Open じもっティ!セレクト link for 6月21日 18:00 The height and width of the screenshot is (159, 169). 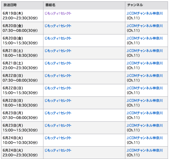(58, 51)
